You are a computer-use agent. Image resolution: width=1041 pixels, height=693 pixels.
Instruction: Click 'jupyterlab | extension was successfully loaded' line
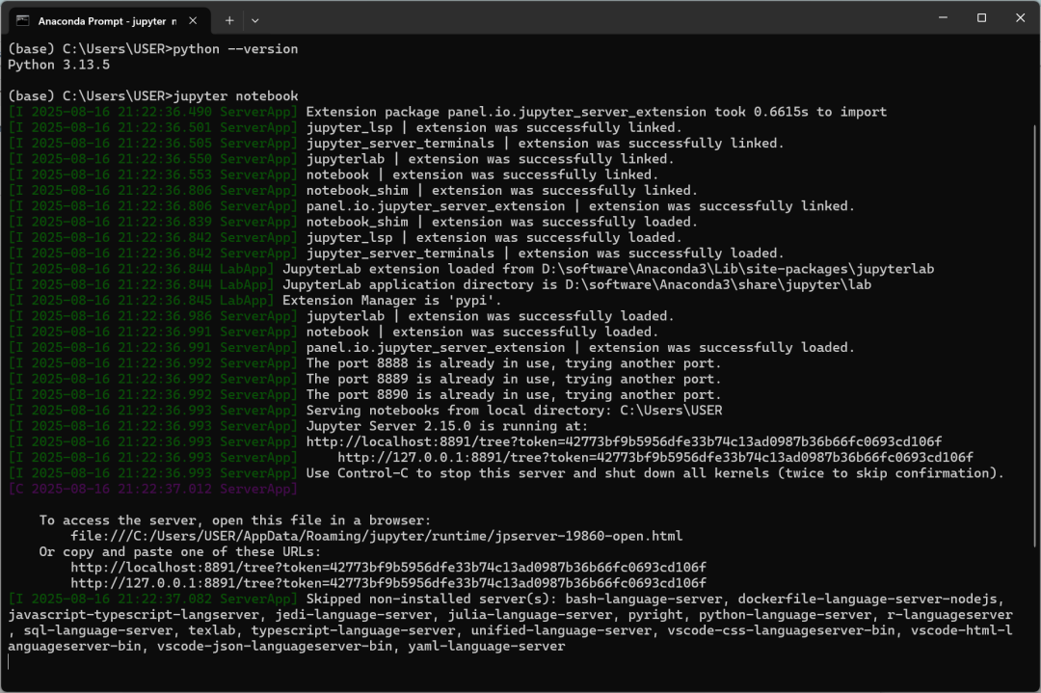click(490, 317)
